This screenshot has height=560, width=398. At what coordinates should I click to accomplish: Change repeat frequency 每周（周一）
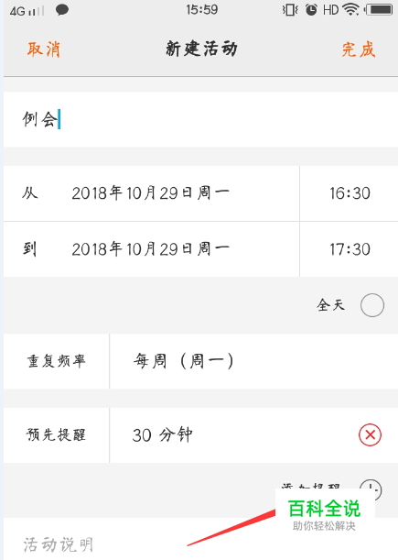(x=253, y=361)
